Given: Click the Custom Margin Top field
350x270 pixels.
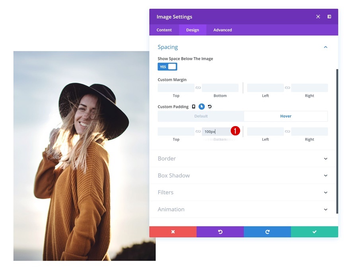Looking at the screenshot, I should click(x=176, y=88).
